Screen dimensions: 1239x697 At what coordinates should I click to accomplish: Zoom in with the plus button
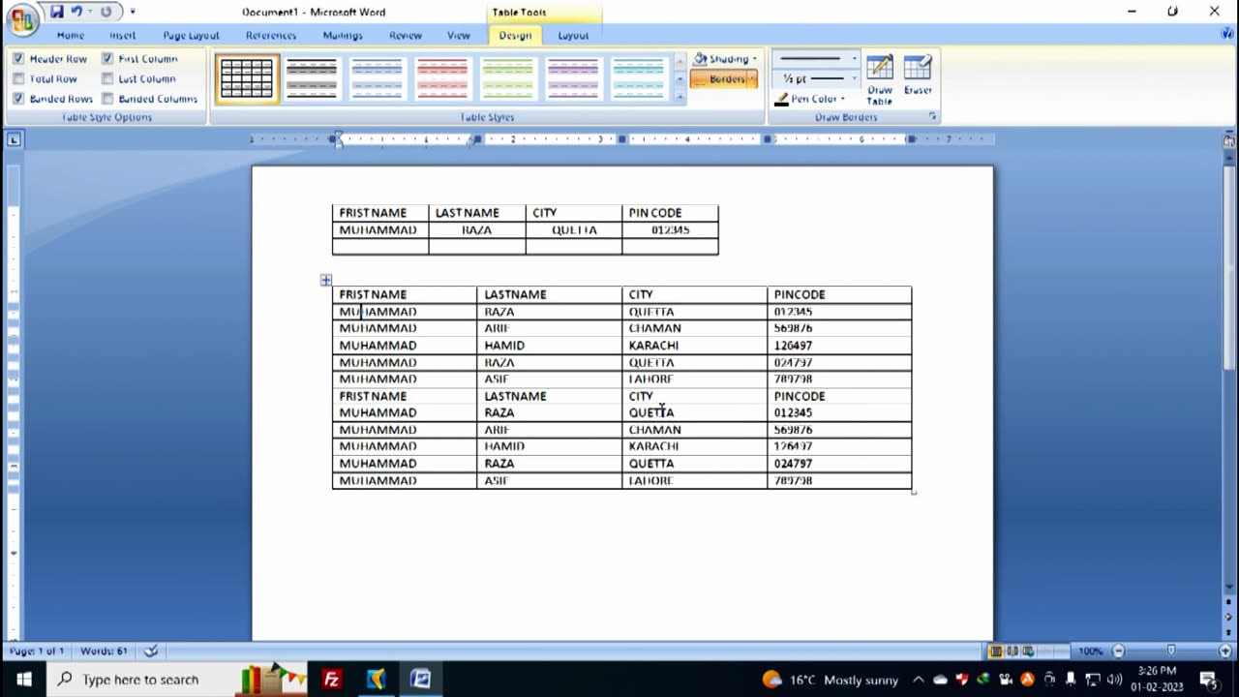point(1226,651)
